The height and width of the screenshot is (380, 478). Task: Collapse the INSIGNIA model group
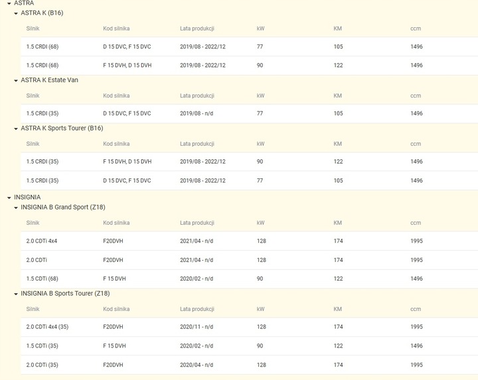point(8,198)
